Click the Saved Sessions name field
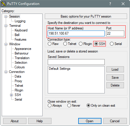The width and height of the screenshot is (130, 126). pyautogui.click(x=76, y=62)
